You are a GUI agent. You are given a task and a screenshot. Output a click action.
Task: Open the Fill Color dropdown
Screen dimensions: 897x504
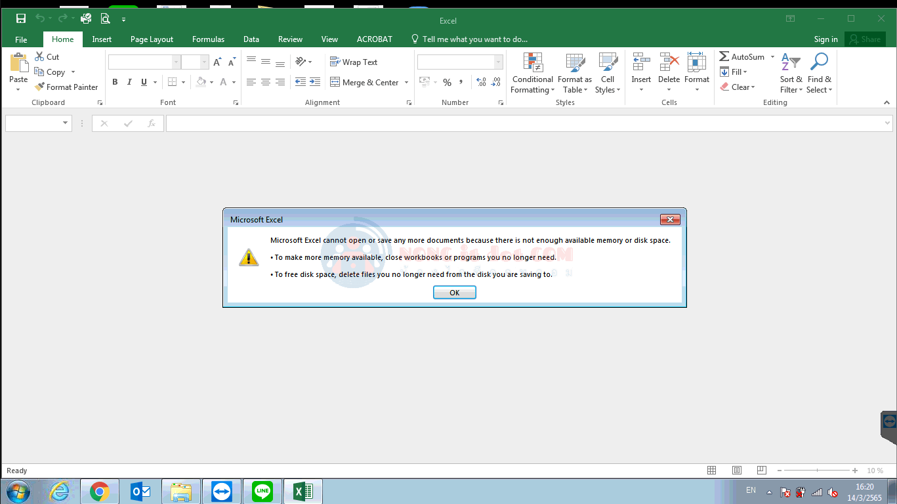211,82
